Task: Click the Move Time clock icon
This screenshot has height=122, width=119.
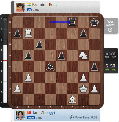Action: pyautogui.click(x=72, y=117)
